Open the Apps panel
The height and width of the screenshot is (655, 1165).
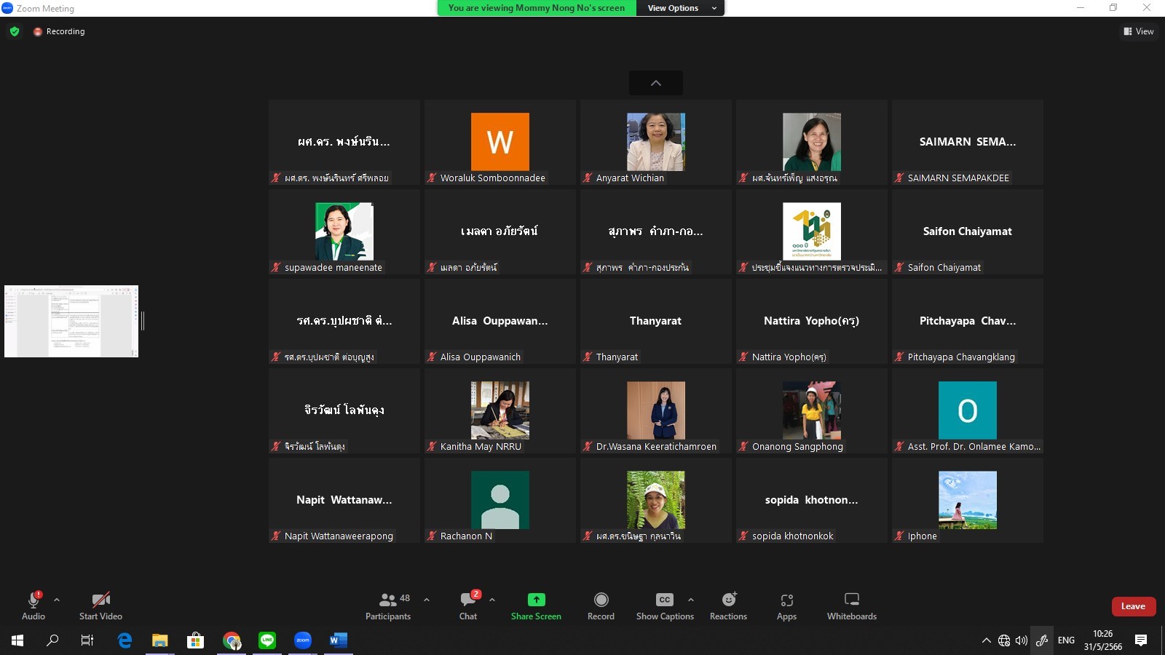[x=786, y=606]
